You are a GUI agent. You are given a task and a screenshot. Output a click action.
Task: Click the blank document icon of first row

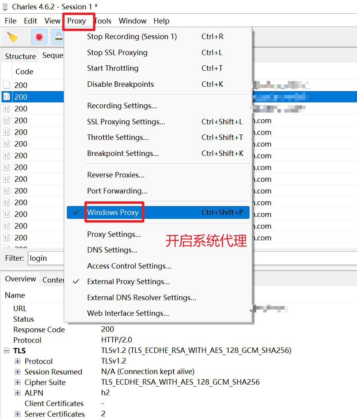[x=7, y=85]
